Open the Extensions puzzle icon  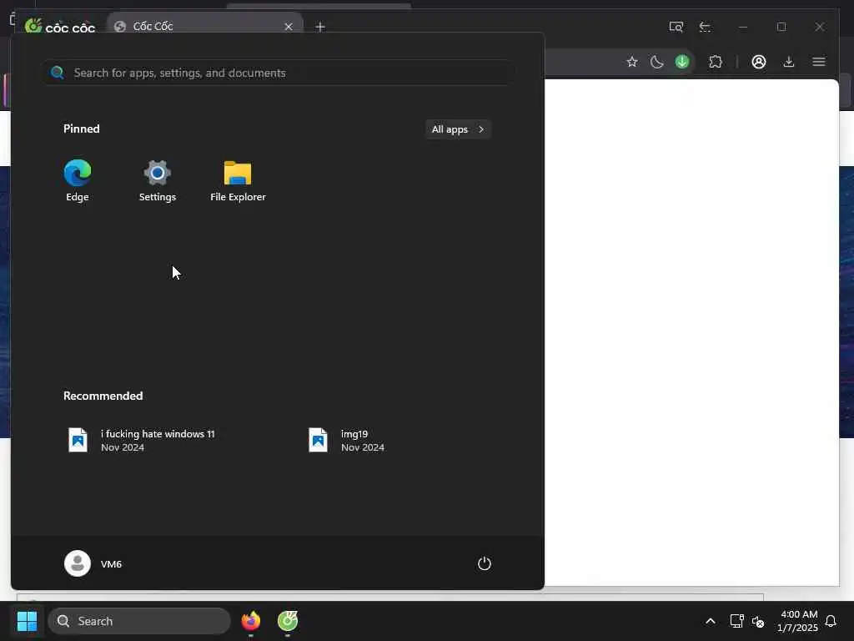point(715,62)
